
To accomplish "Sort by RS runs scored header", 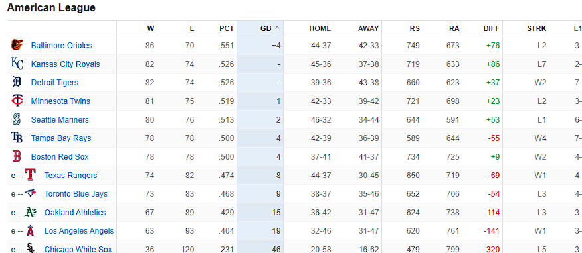I will [415, 28].
